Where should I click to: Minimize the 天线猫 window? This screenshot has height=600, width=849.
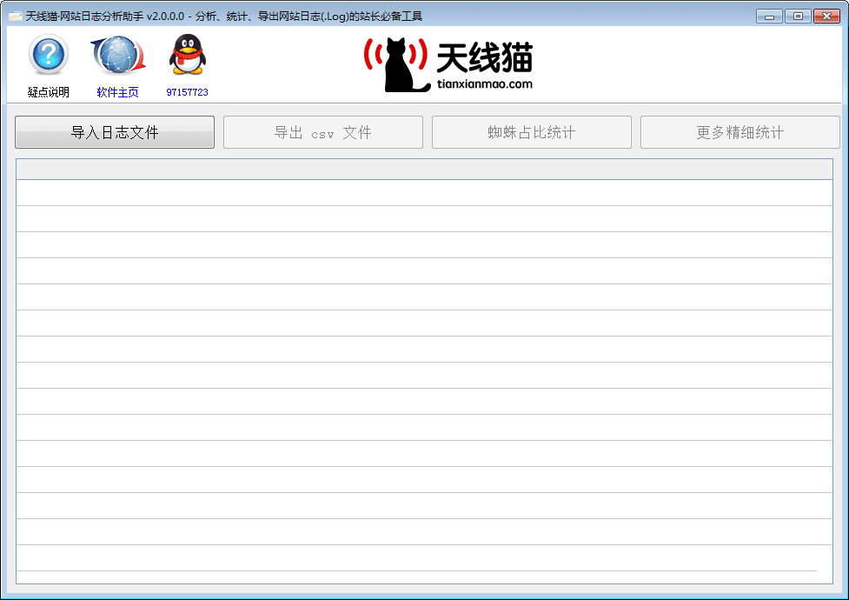[x=769, y=17]
